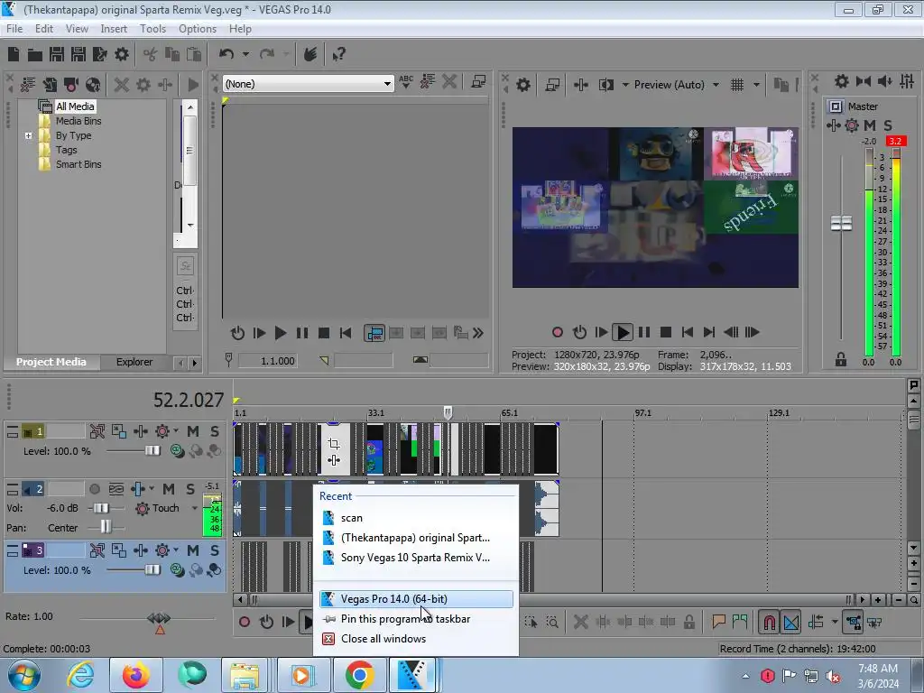Image resolution: width=924 pixels, height=693 pixels.
Task: Open Event Pan/Crop icon on selected clip
Action: point(334,443)
